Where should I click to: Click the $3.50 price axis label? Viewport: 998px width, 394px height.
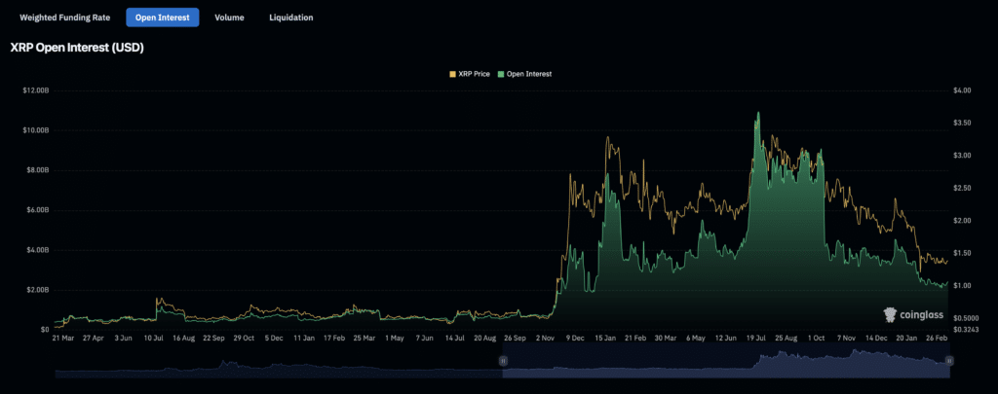click(962, 123)
